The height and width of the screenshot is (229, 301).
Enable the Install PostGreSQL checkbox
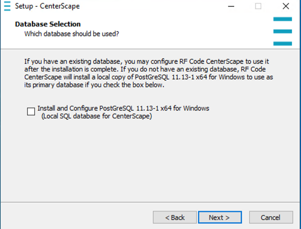click(31, 112)
